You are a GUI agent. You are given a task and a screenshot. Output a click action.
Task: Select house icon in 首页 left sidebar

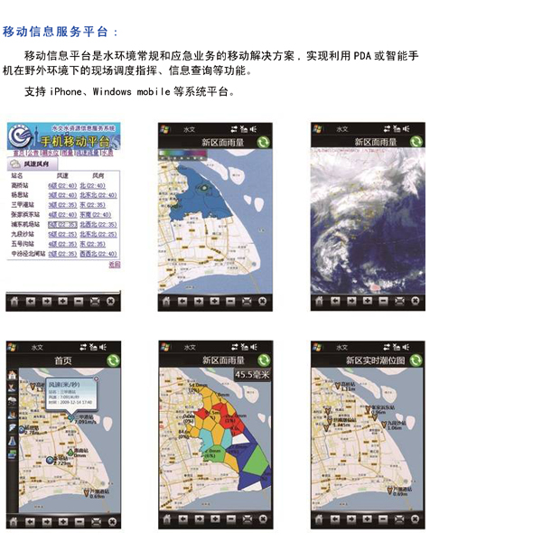click(11, 376)
